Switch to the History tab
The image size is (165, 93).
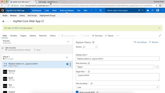53,36
